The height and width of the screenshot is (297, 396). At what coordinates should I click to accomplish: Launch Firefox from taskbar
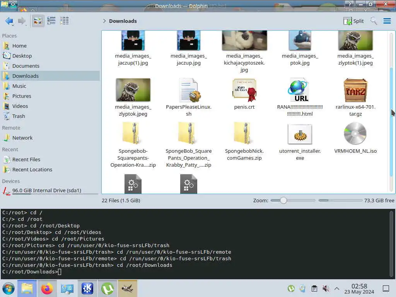point(47,288)
